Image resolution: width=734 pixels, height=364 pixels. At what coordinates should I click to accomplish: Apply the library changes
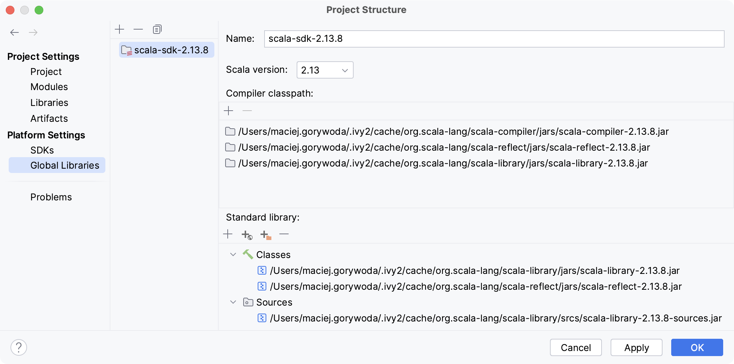[636, 347]
